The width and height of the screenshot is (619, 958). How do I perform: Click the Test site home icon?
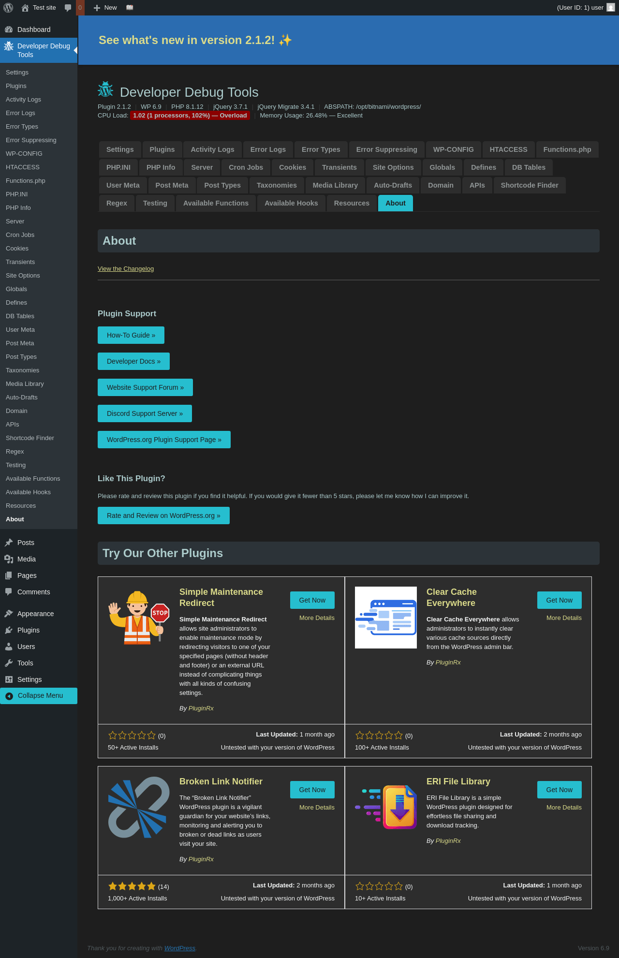(25, 8)
